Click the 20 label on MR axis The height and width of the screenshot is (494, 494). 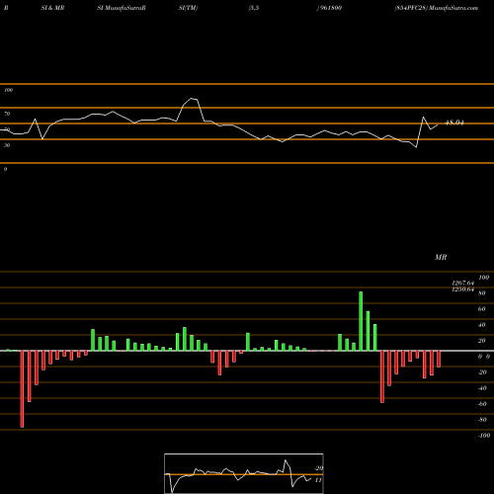[x=482, y=341]
